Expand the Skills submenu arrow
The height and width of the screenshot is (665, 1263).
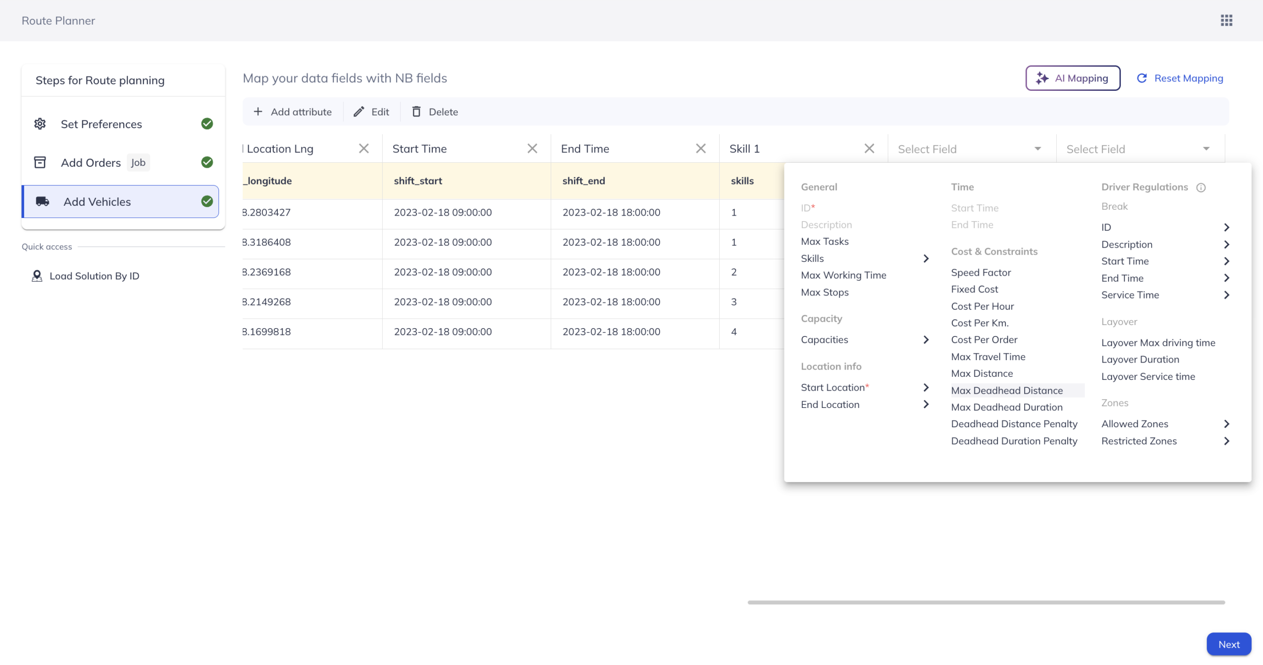coord(926,259)
